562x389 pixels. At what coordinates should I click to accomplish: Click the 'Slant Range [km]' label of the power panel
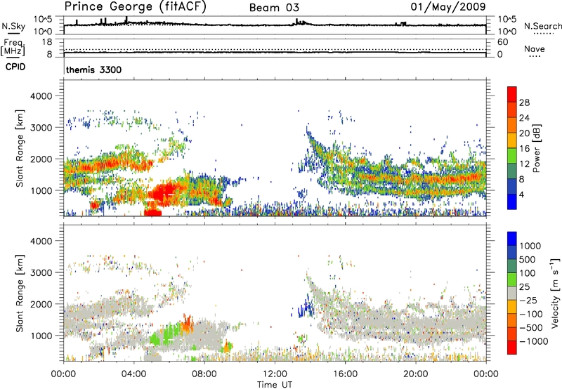(x=20, y=148)
